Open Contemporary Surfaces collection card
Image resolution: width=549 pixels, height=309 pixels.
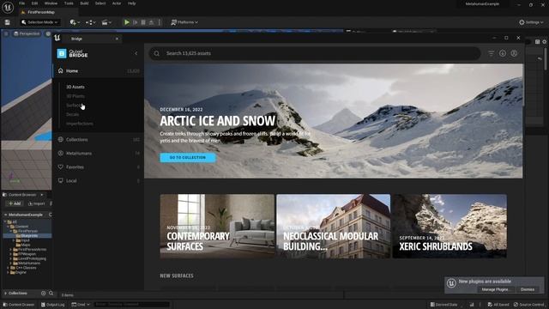coord(217,227)
